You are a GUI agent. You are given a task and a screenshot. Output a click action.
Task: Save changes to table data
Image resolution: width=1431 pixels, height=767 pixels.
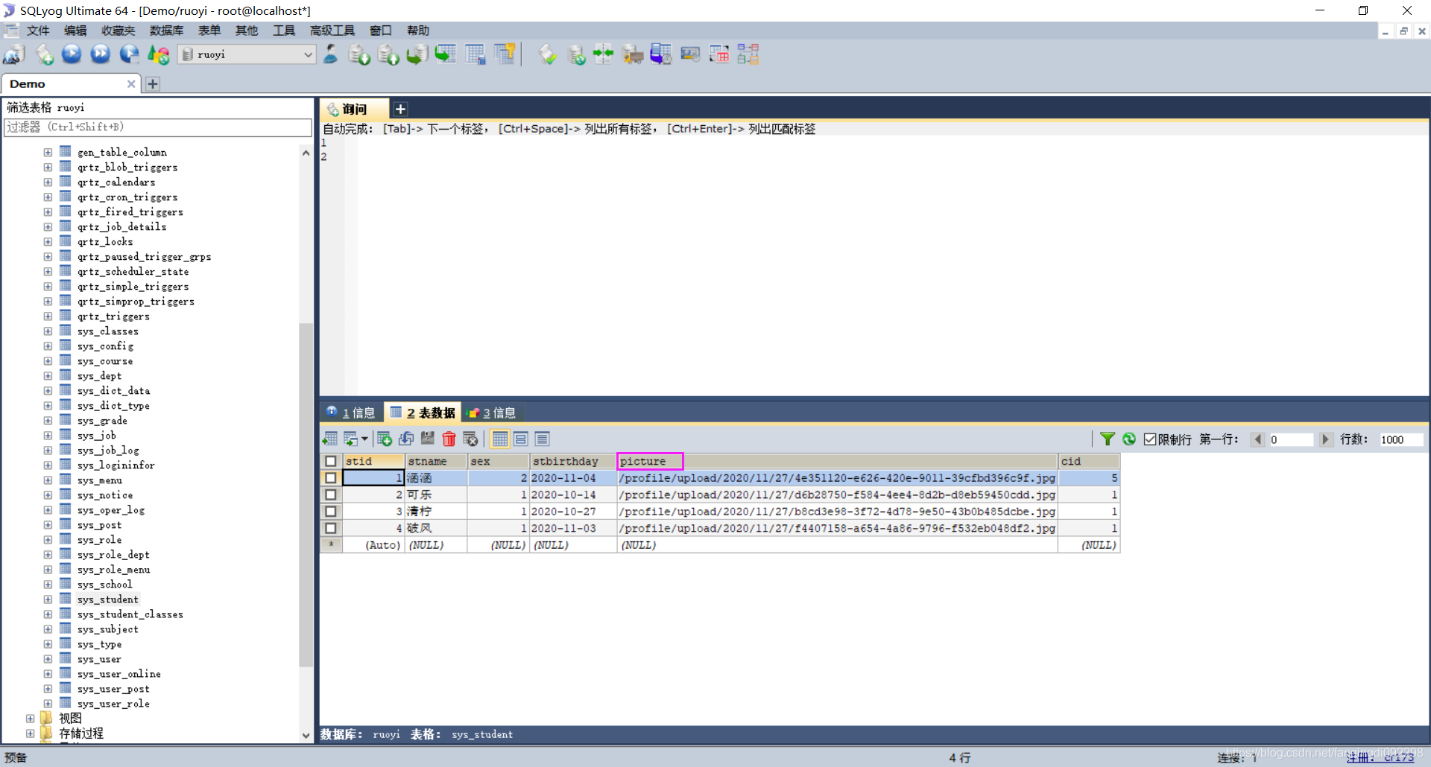pyautogui.click(x=428, y=439)
